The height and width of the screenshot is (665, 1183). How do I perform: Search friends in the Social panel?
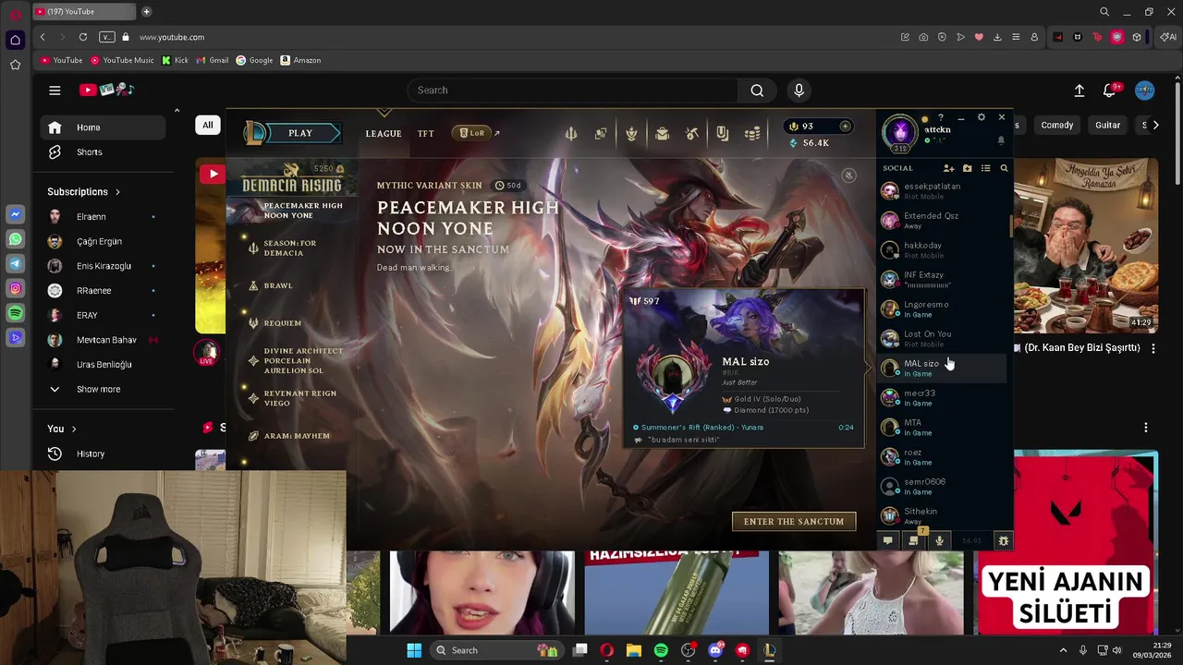1004,168
